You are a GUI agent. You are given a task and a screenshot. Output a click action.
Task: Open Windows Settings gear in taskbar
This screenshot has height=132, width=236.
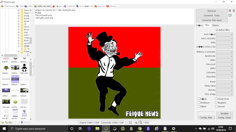(x=173, y=129)
